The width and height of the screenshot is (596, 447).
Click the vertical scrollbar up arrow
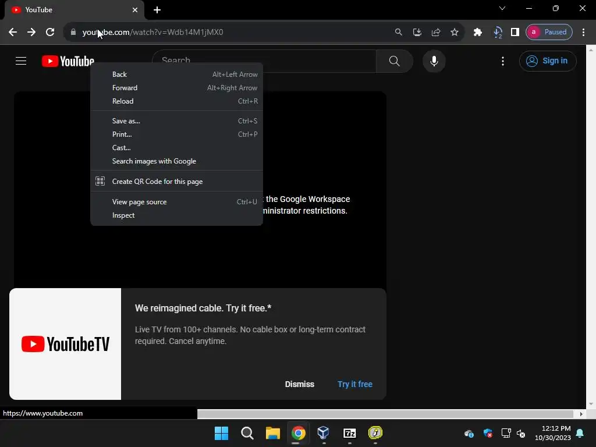click(591, 50)
